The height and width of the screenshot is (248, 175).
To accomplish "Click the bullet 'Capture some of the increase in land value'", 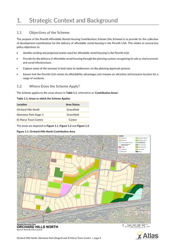I will click(x=77, y=68).
